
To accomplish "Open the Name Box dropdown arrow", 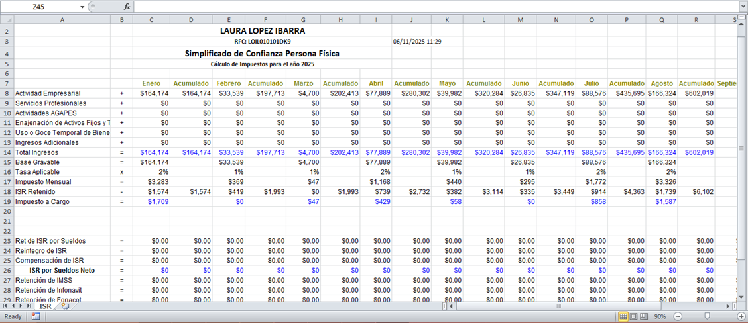I will [x=82, y=7].
